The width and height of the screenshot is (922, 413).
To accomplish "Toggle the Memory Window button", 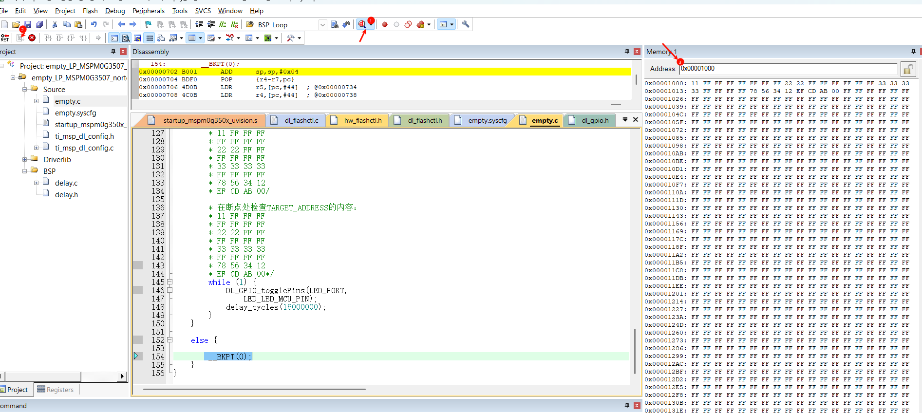I will [192, 38].
